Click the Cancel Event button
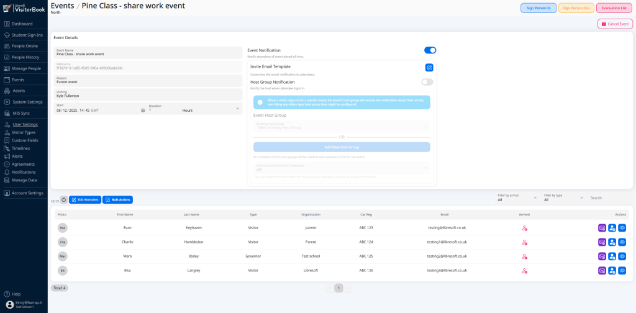Image resolution: width=636 pixels, height=313 pixels. pos(615,24)
